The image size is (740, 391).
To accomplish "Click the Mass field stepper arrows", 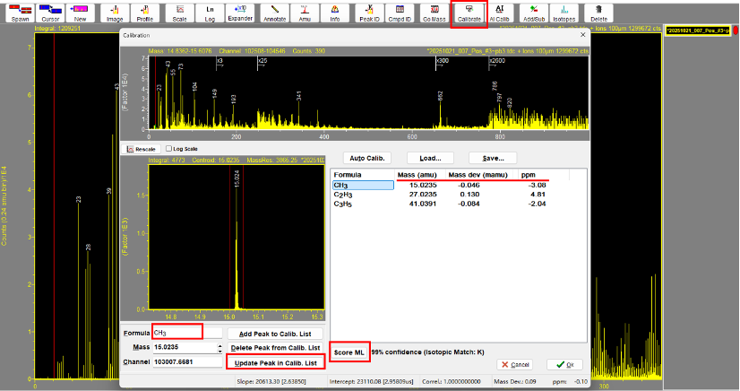I will pos(219,347).
